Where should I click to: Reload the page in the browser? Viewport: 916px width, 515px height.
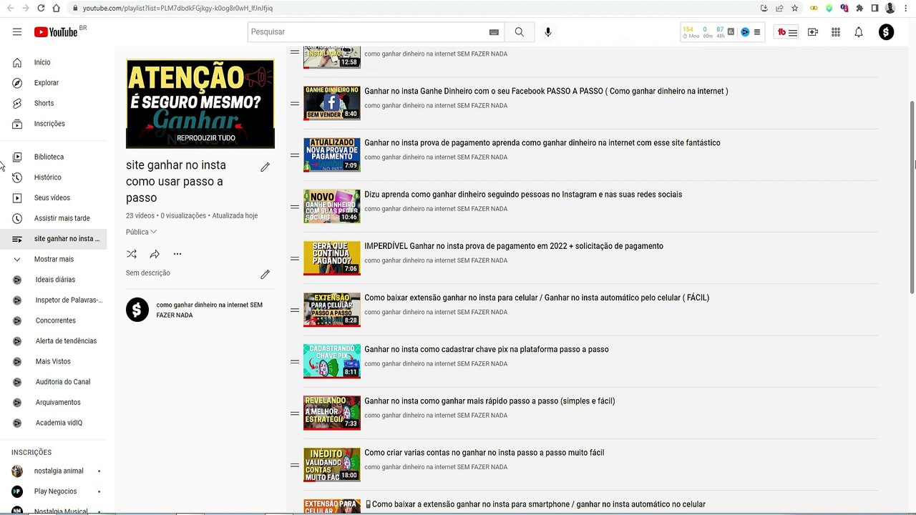(x=41, y=8)
